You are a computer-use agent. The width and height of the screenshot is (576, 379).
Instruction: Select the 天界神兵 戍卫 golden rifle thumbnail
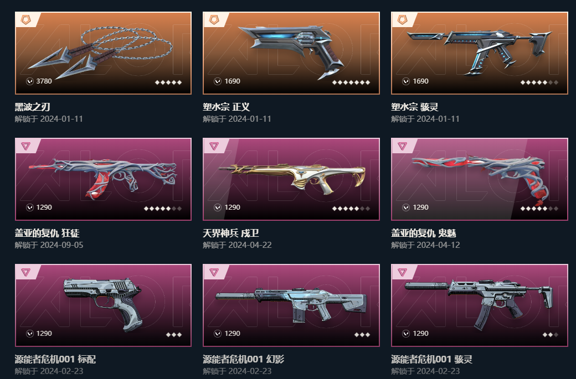pyautogui.click(x=291, y=179)
